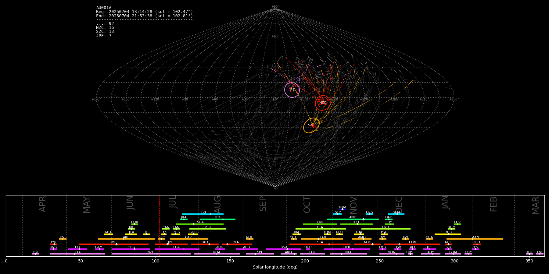Click the ETA shower label

(78, 252)
